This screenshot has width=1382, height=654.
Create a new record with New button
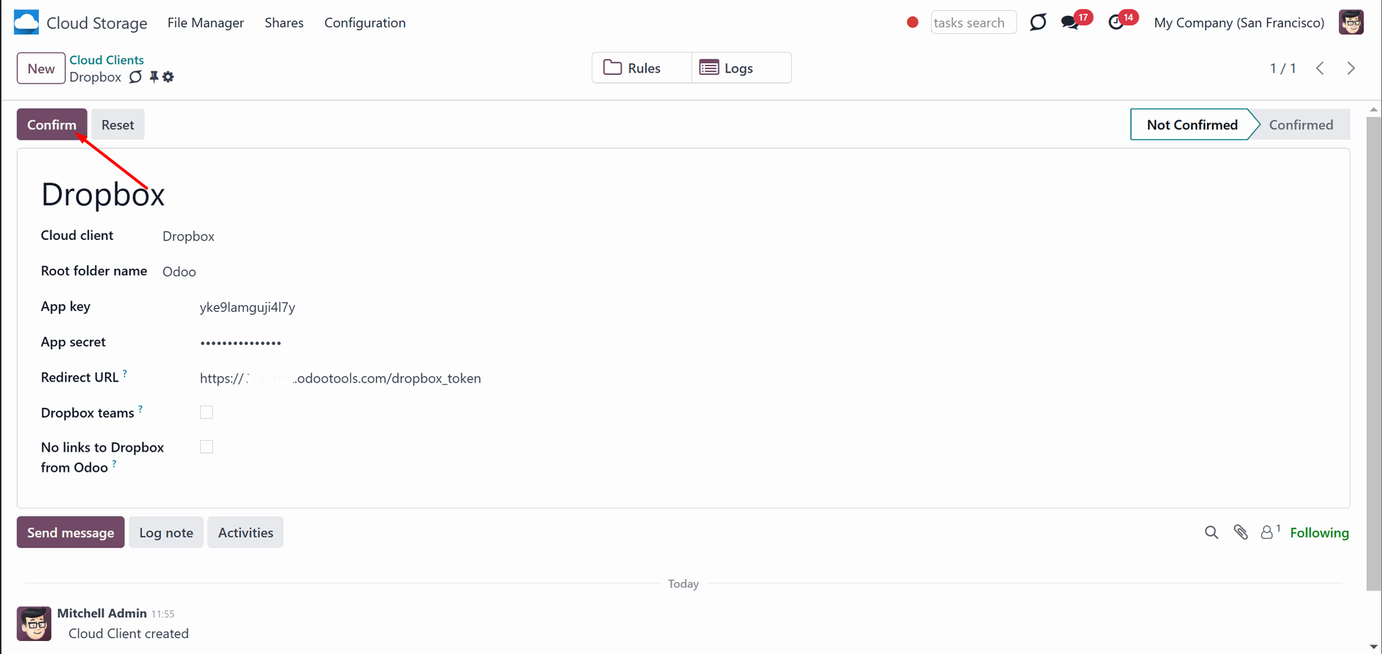(41, 68)
